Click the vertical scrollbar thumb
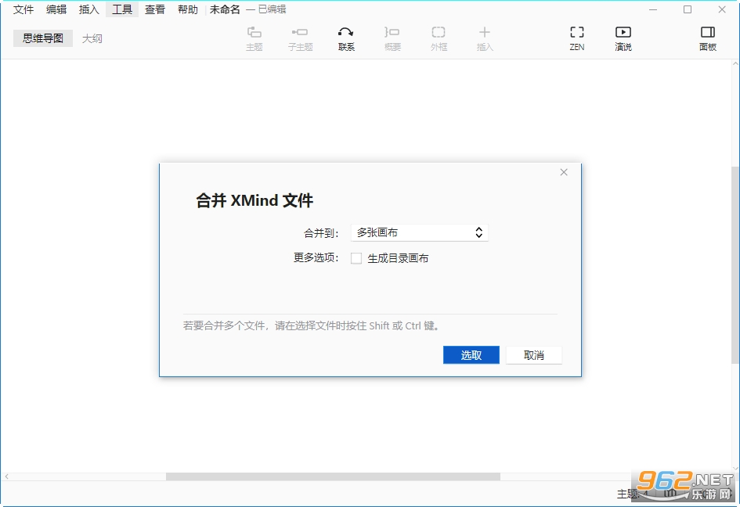This screenshot has width=740, height=507. click(x=735, y=264)
